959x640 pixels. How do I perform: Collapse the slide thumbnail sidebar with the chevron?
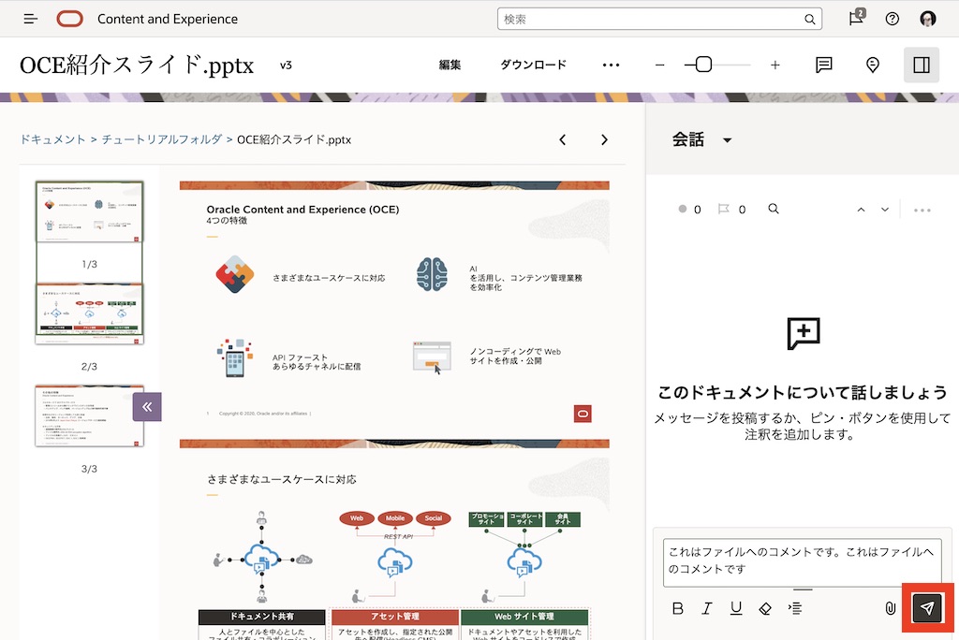pos(147,406)
